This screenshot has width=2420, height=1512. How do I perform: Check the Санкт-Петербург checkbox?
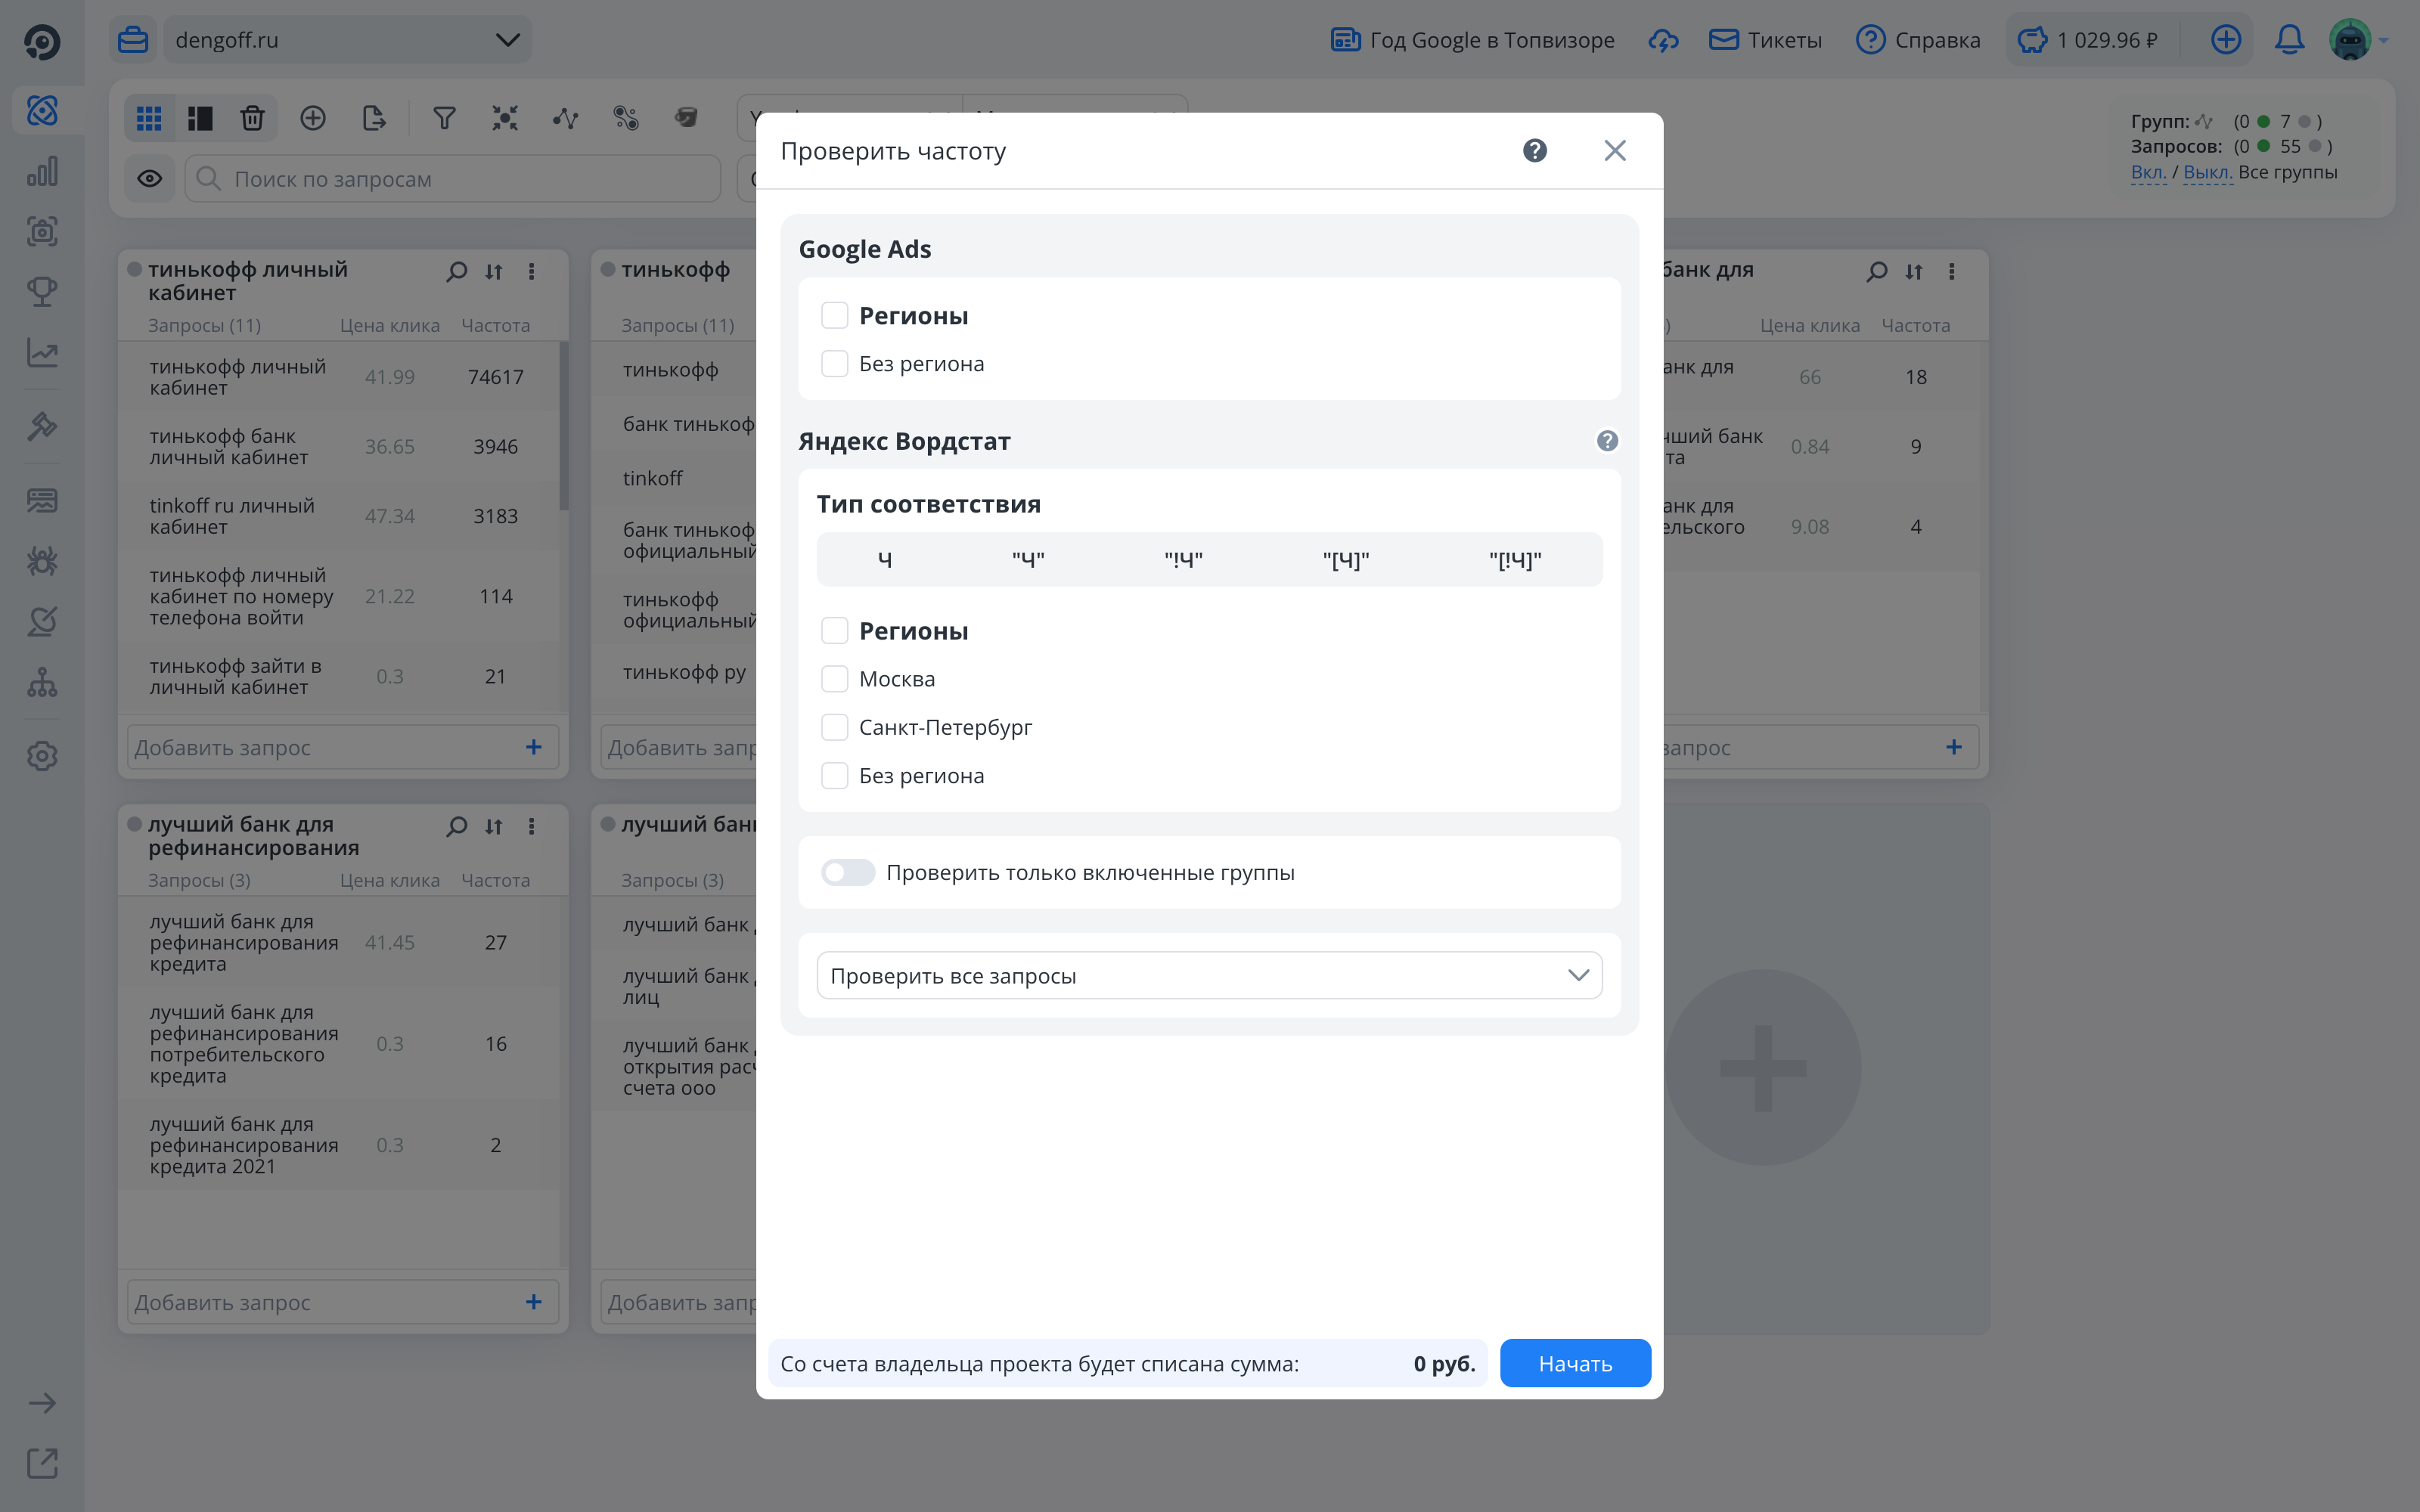[835, 727]
